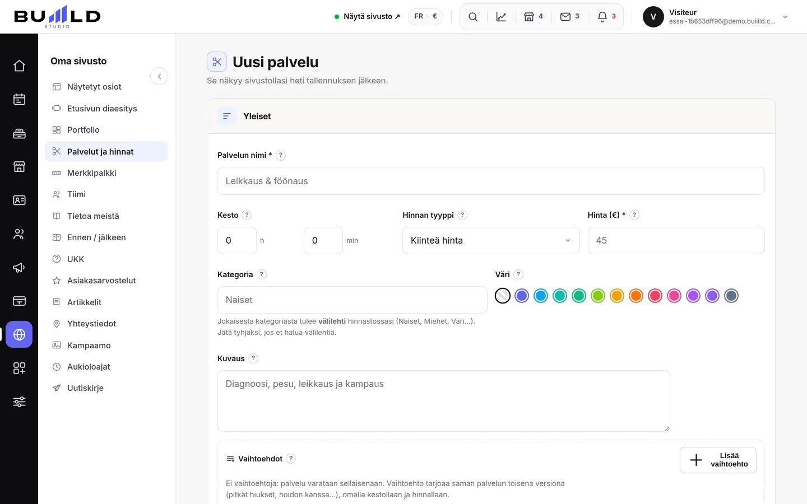
Task: Open the FR · € language and currency selector
Action: [x=425, y=17]
